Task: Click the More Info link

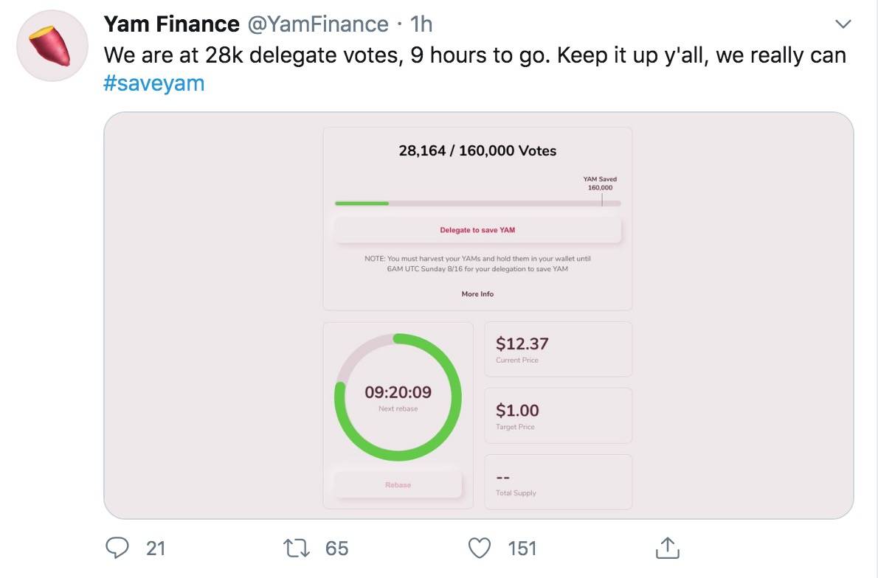Action: pyautogui.click(x=477, y=294)
